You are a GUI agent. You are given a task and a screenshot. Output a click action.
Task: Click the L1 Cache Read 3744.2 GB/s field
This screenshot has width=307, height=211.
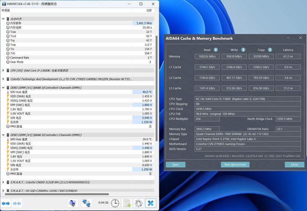(207, 67)
